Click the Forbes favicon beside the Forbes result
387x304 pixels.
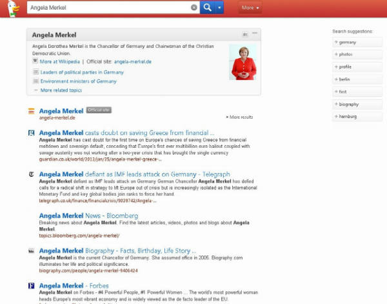[31, 285]
